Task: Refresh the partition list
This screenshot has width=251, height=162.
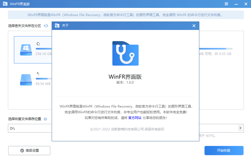Action: 46,26
